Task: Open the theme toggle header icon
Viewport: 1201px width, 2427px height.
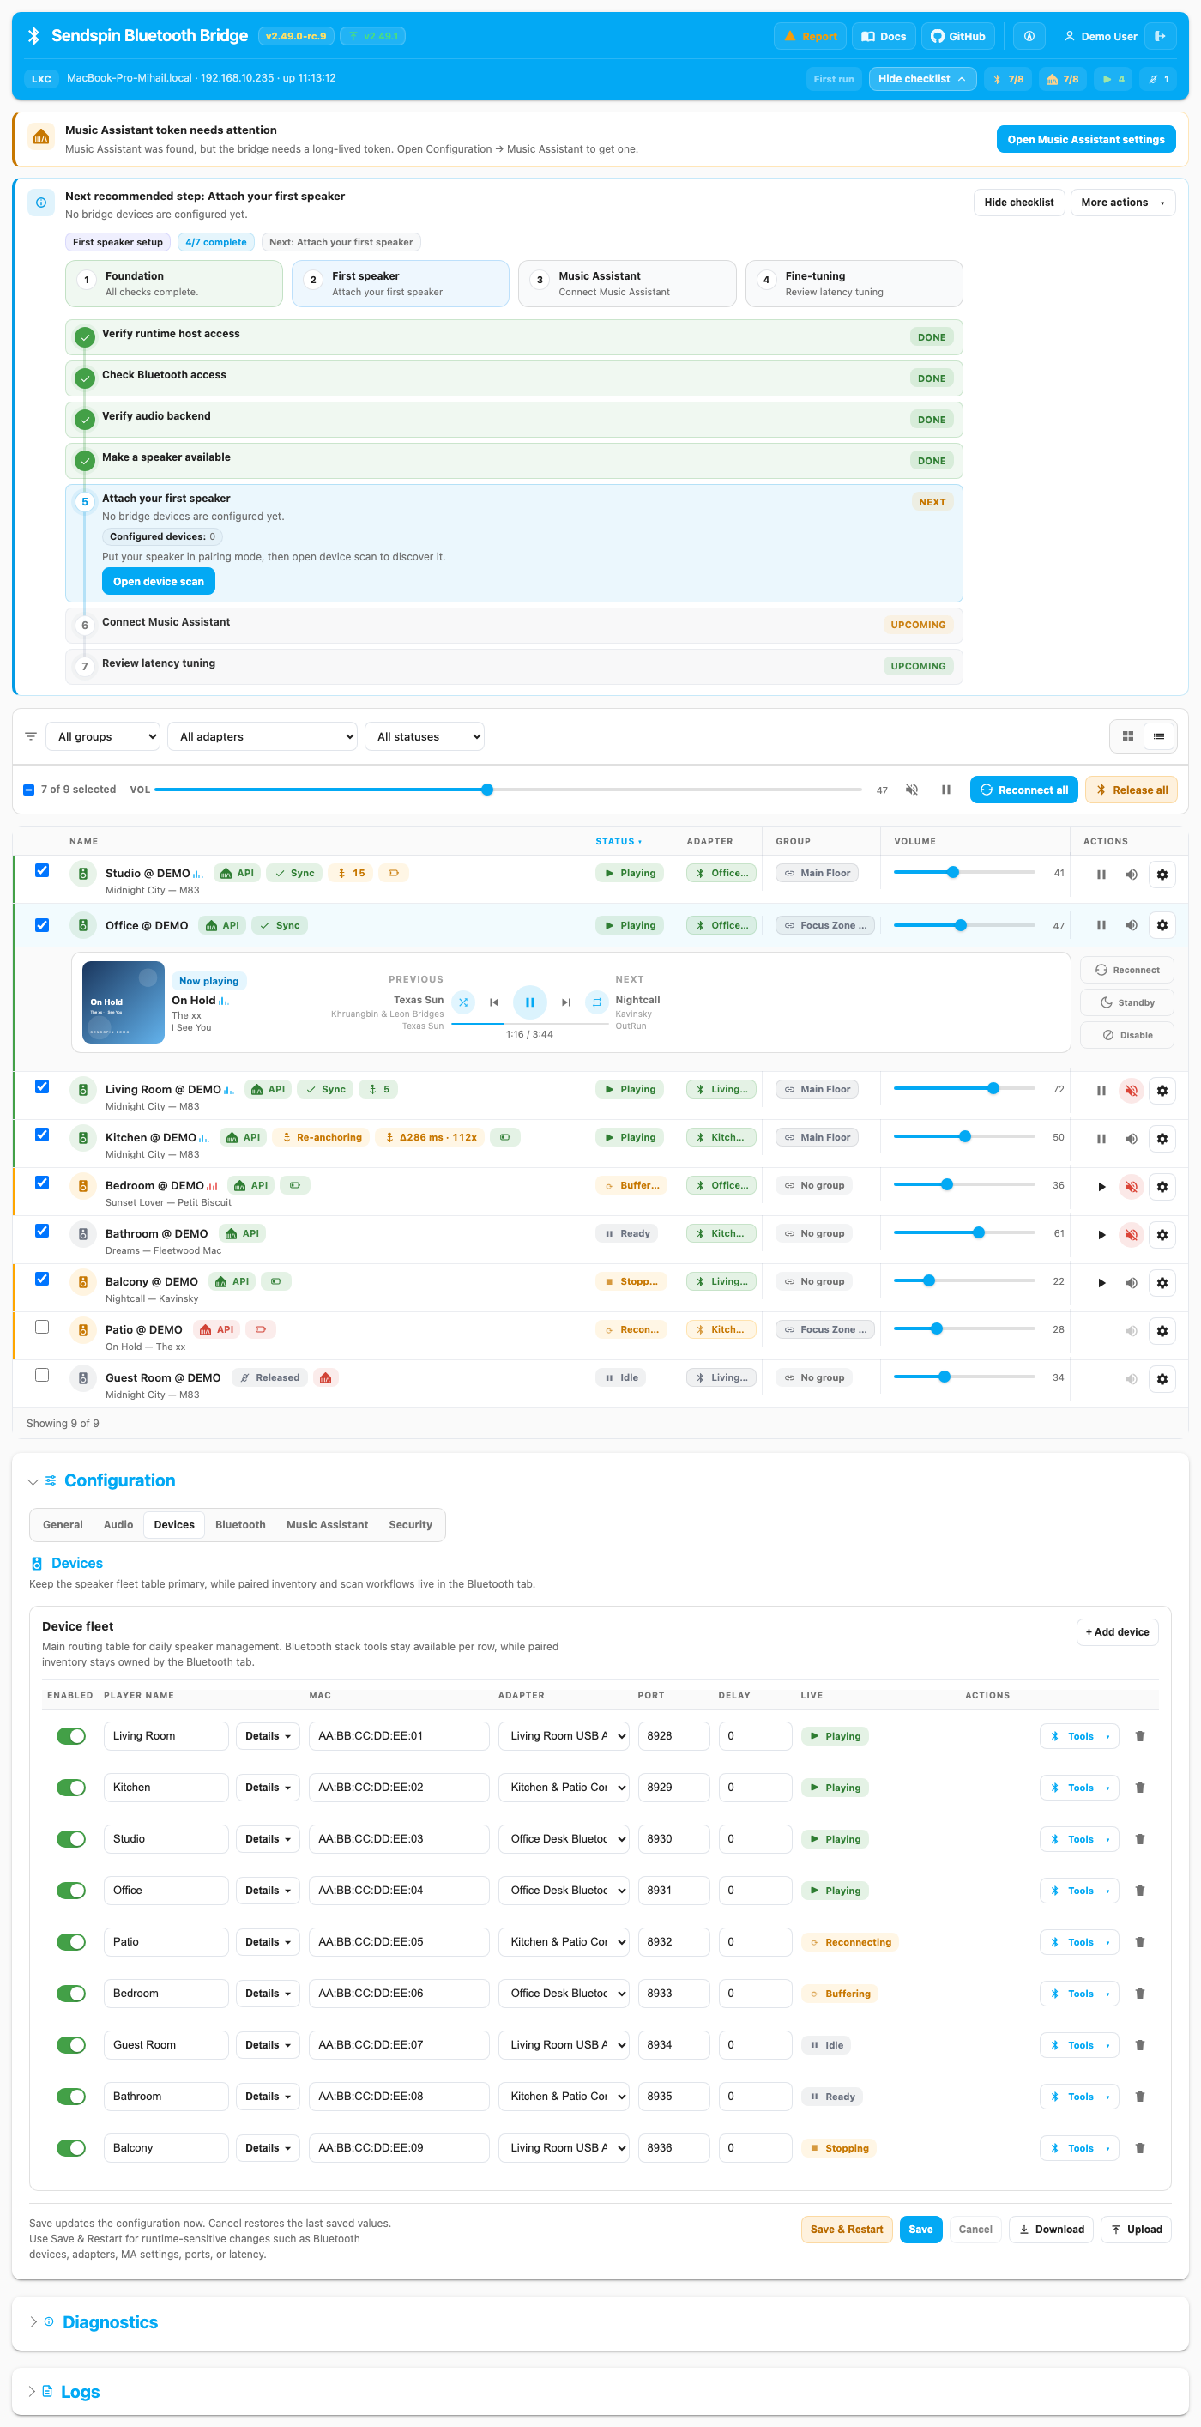Action: [1029, 37]
